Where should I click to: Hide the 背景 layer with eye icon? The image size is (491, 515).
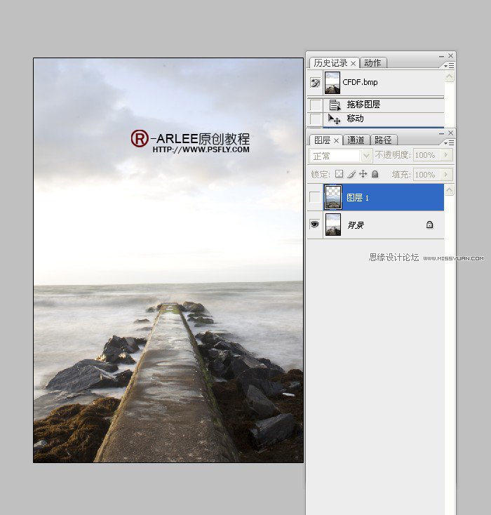tap(315, 225)
